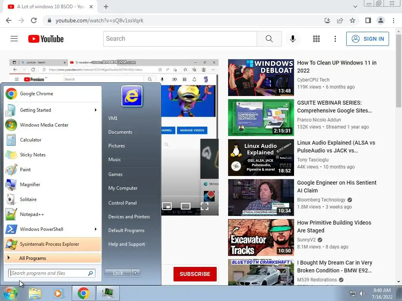This screenshot has height=301, width=402.
Task: Launch Paint from Start menu
Action: (x=53, y=169)
